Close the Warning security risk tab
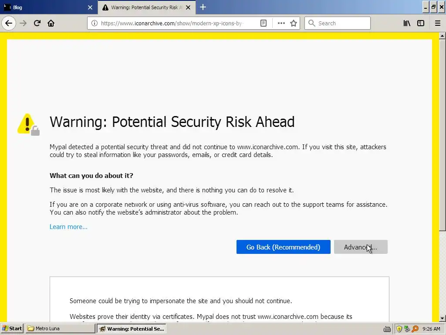Viewport: 446px width, 335px height. point(188,7)
